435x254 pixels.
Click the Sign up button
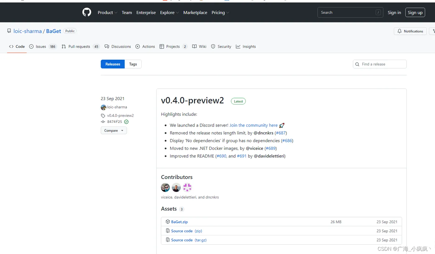click(x=415, y=12)
